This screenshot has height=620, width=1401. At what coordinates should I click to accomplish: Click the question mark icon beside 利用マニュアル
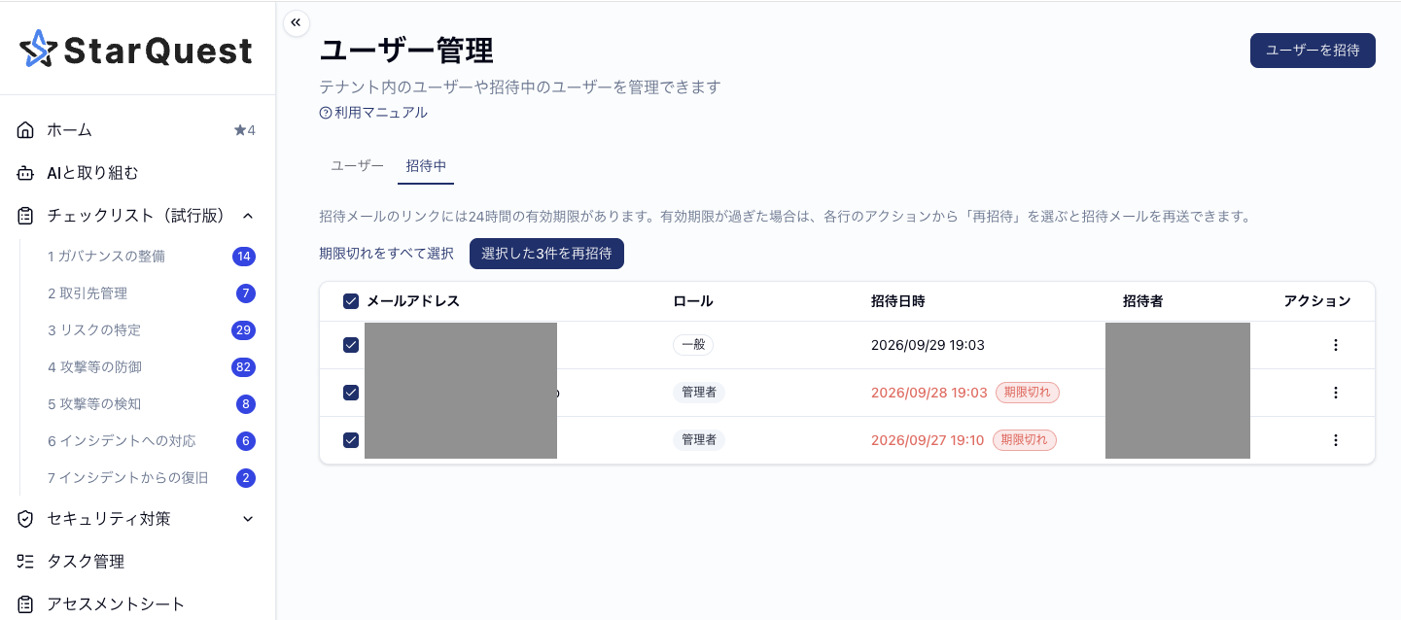tap(326, 113)
